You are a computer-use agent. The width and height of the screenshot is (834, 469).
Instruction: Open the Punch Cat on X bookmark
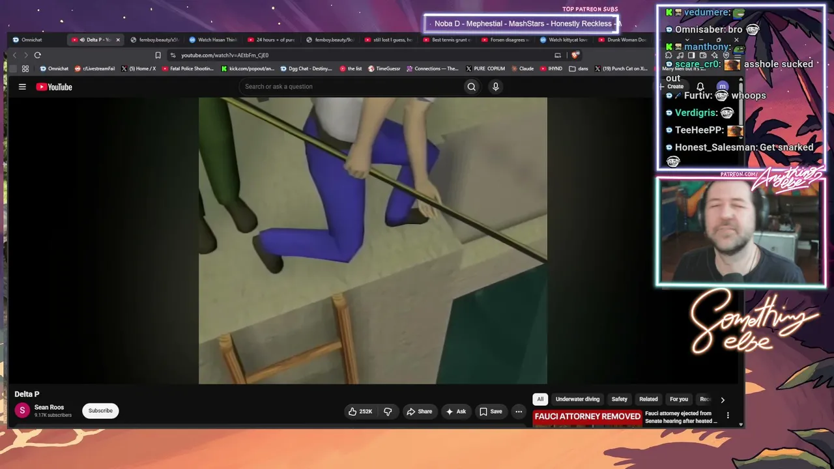click(x=621, y=68)
